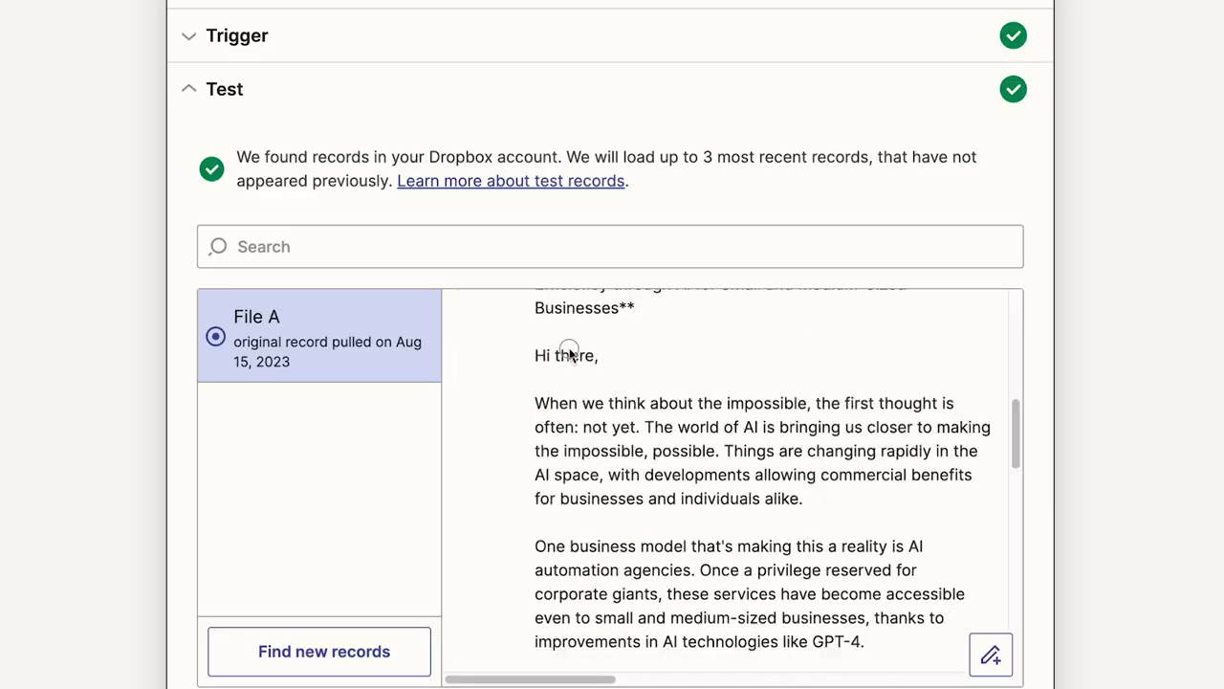
Task: Click the Find new records button
Action: 319,652
